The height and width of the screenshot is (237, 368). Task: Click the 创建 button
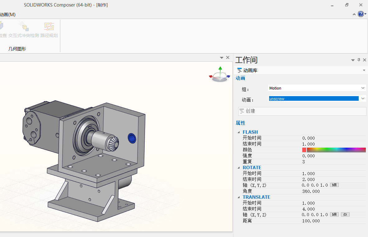302,111
